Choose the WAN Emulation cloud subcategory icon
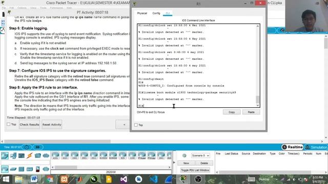328x184 pixels. click(x=46, y=169)
